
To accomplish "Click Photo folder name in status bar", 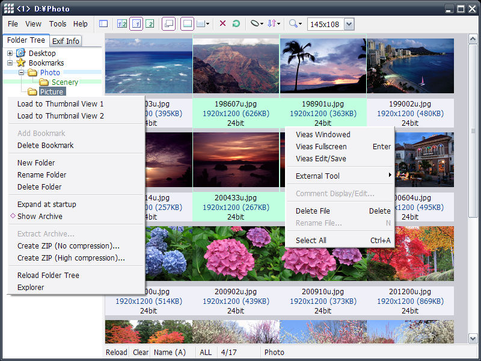I will (274, 352).
